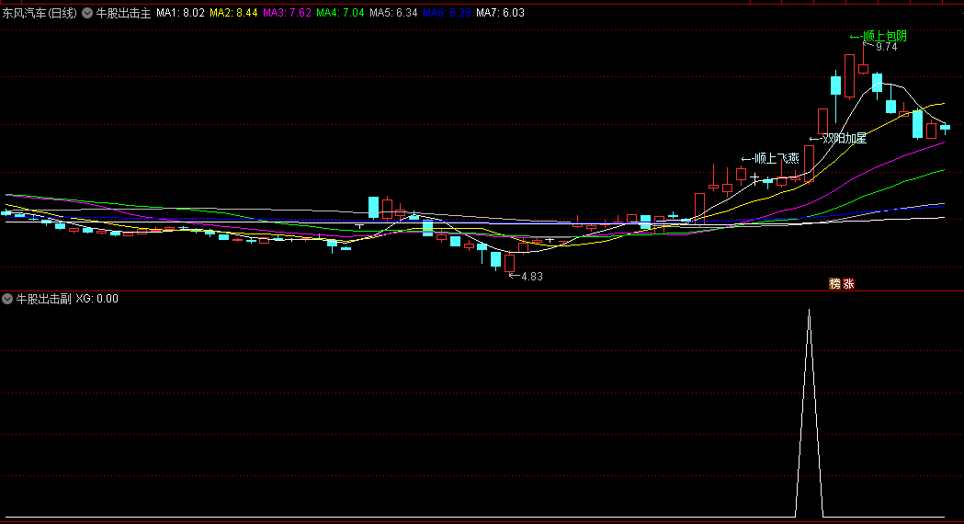Click the MA5: 6.34 label

[x=393, y=13]
